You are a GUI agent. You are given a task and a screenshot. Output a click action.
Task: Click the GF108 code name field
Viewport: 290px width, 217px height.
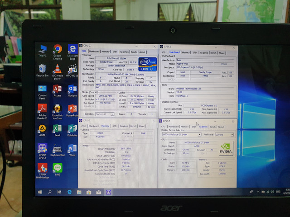click(185, 150)
